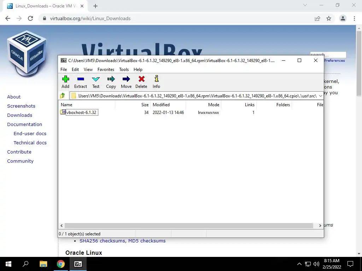
Task: Open the notification center icon
Action: coord(350,264)
